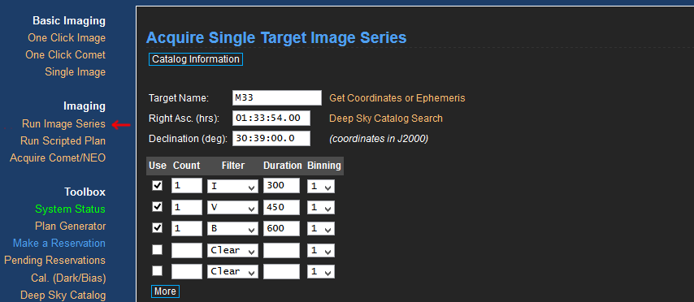Expand the binning dropdown for filter B row
694x302 pixels.
click(321, 229)
